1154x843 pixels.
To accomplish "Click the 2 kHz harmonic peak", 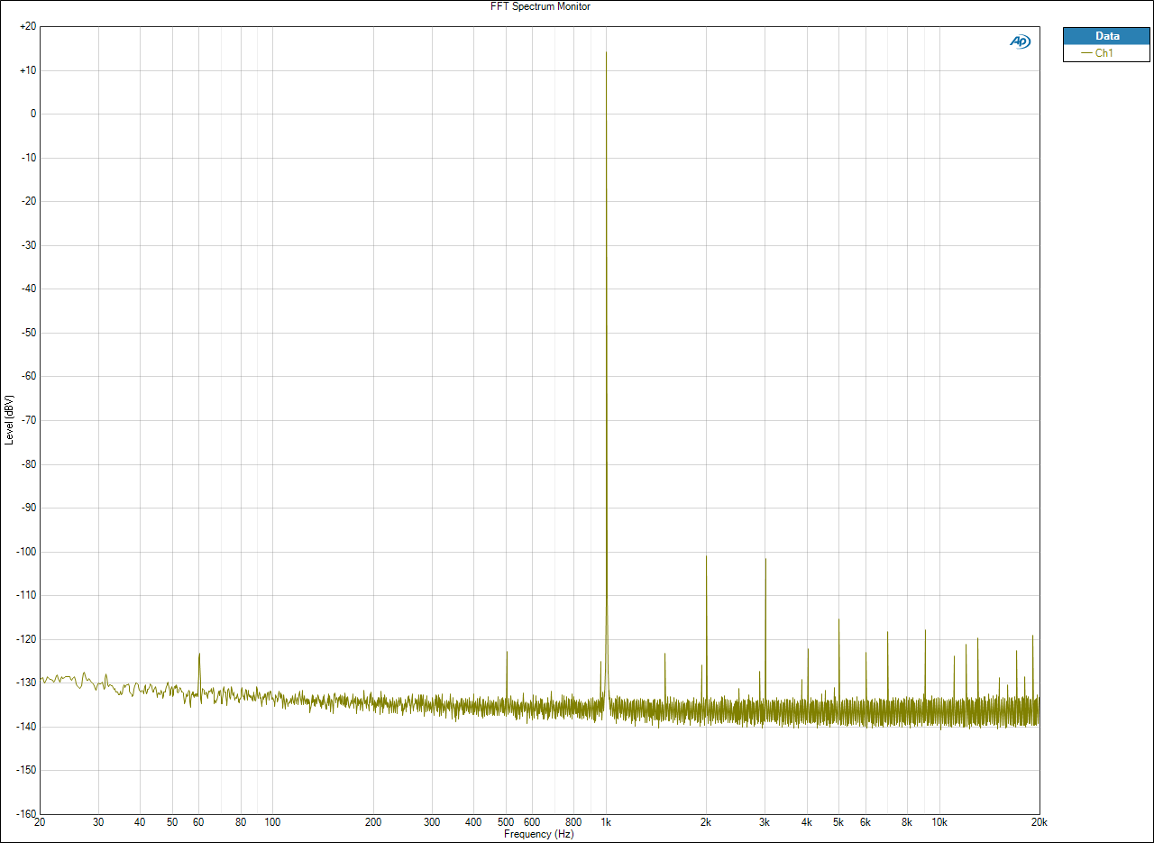I will [x=706, y=556].
